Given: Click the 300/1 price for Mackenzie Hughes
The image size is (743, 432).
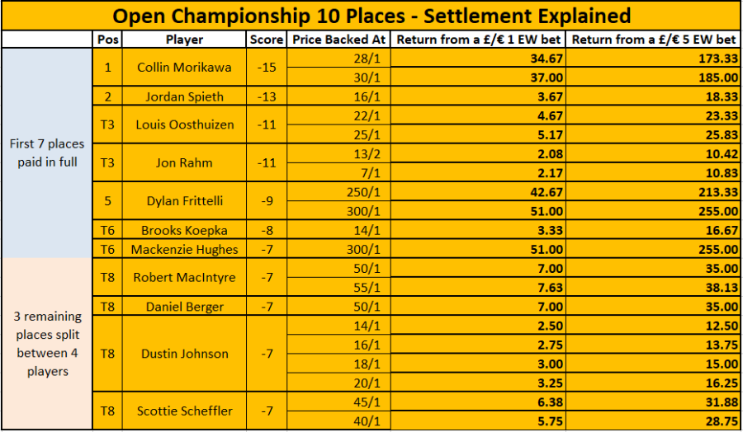Looking at the screenshot, I should tap(338, 249).
